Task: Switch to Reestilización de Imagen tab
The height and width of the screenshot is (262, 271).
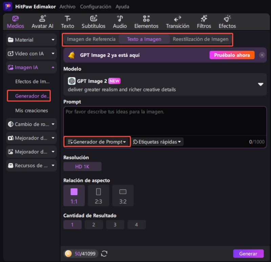Action: pos(201,39)
